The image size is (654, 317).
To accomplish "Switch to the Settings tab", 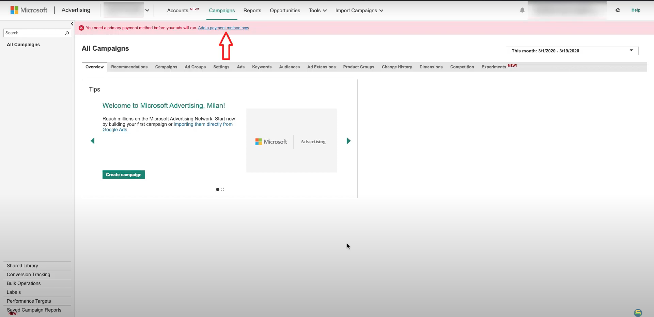I will coord(221,67).
